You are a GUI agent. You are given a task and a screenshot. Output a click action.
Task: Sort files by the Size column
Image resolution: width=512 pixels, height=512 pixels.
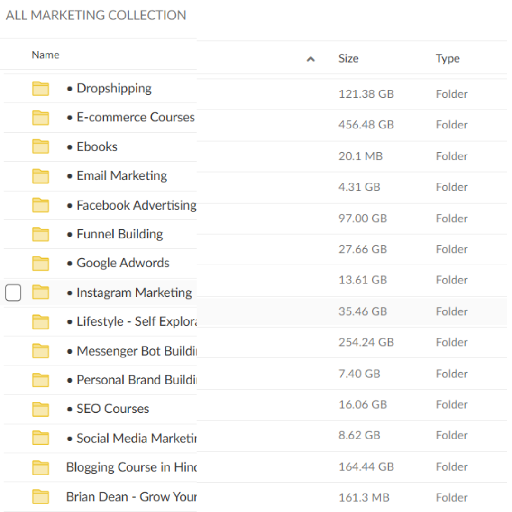pyautogui.click(x=348, y=58)
